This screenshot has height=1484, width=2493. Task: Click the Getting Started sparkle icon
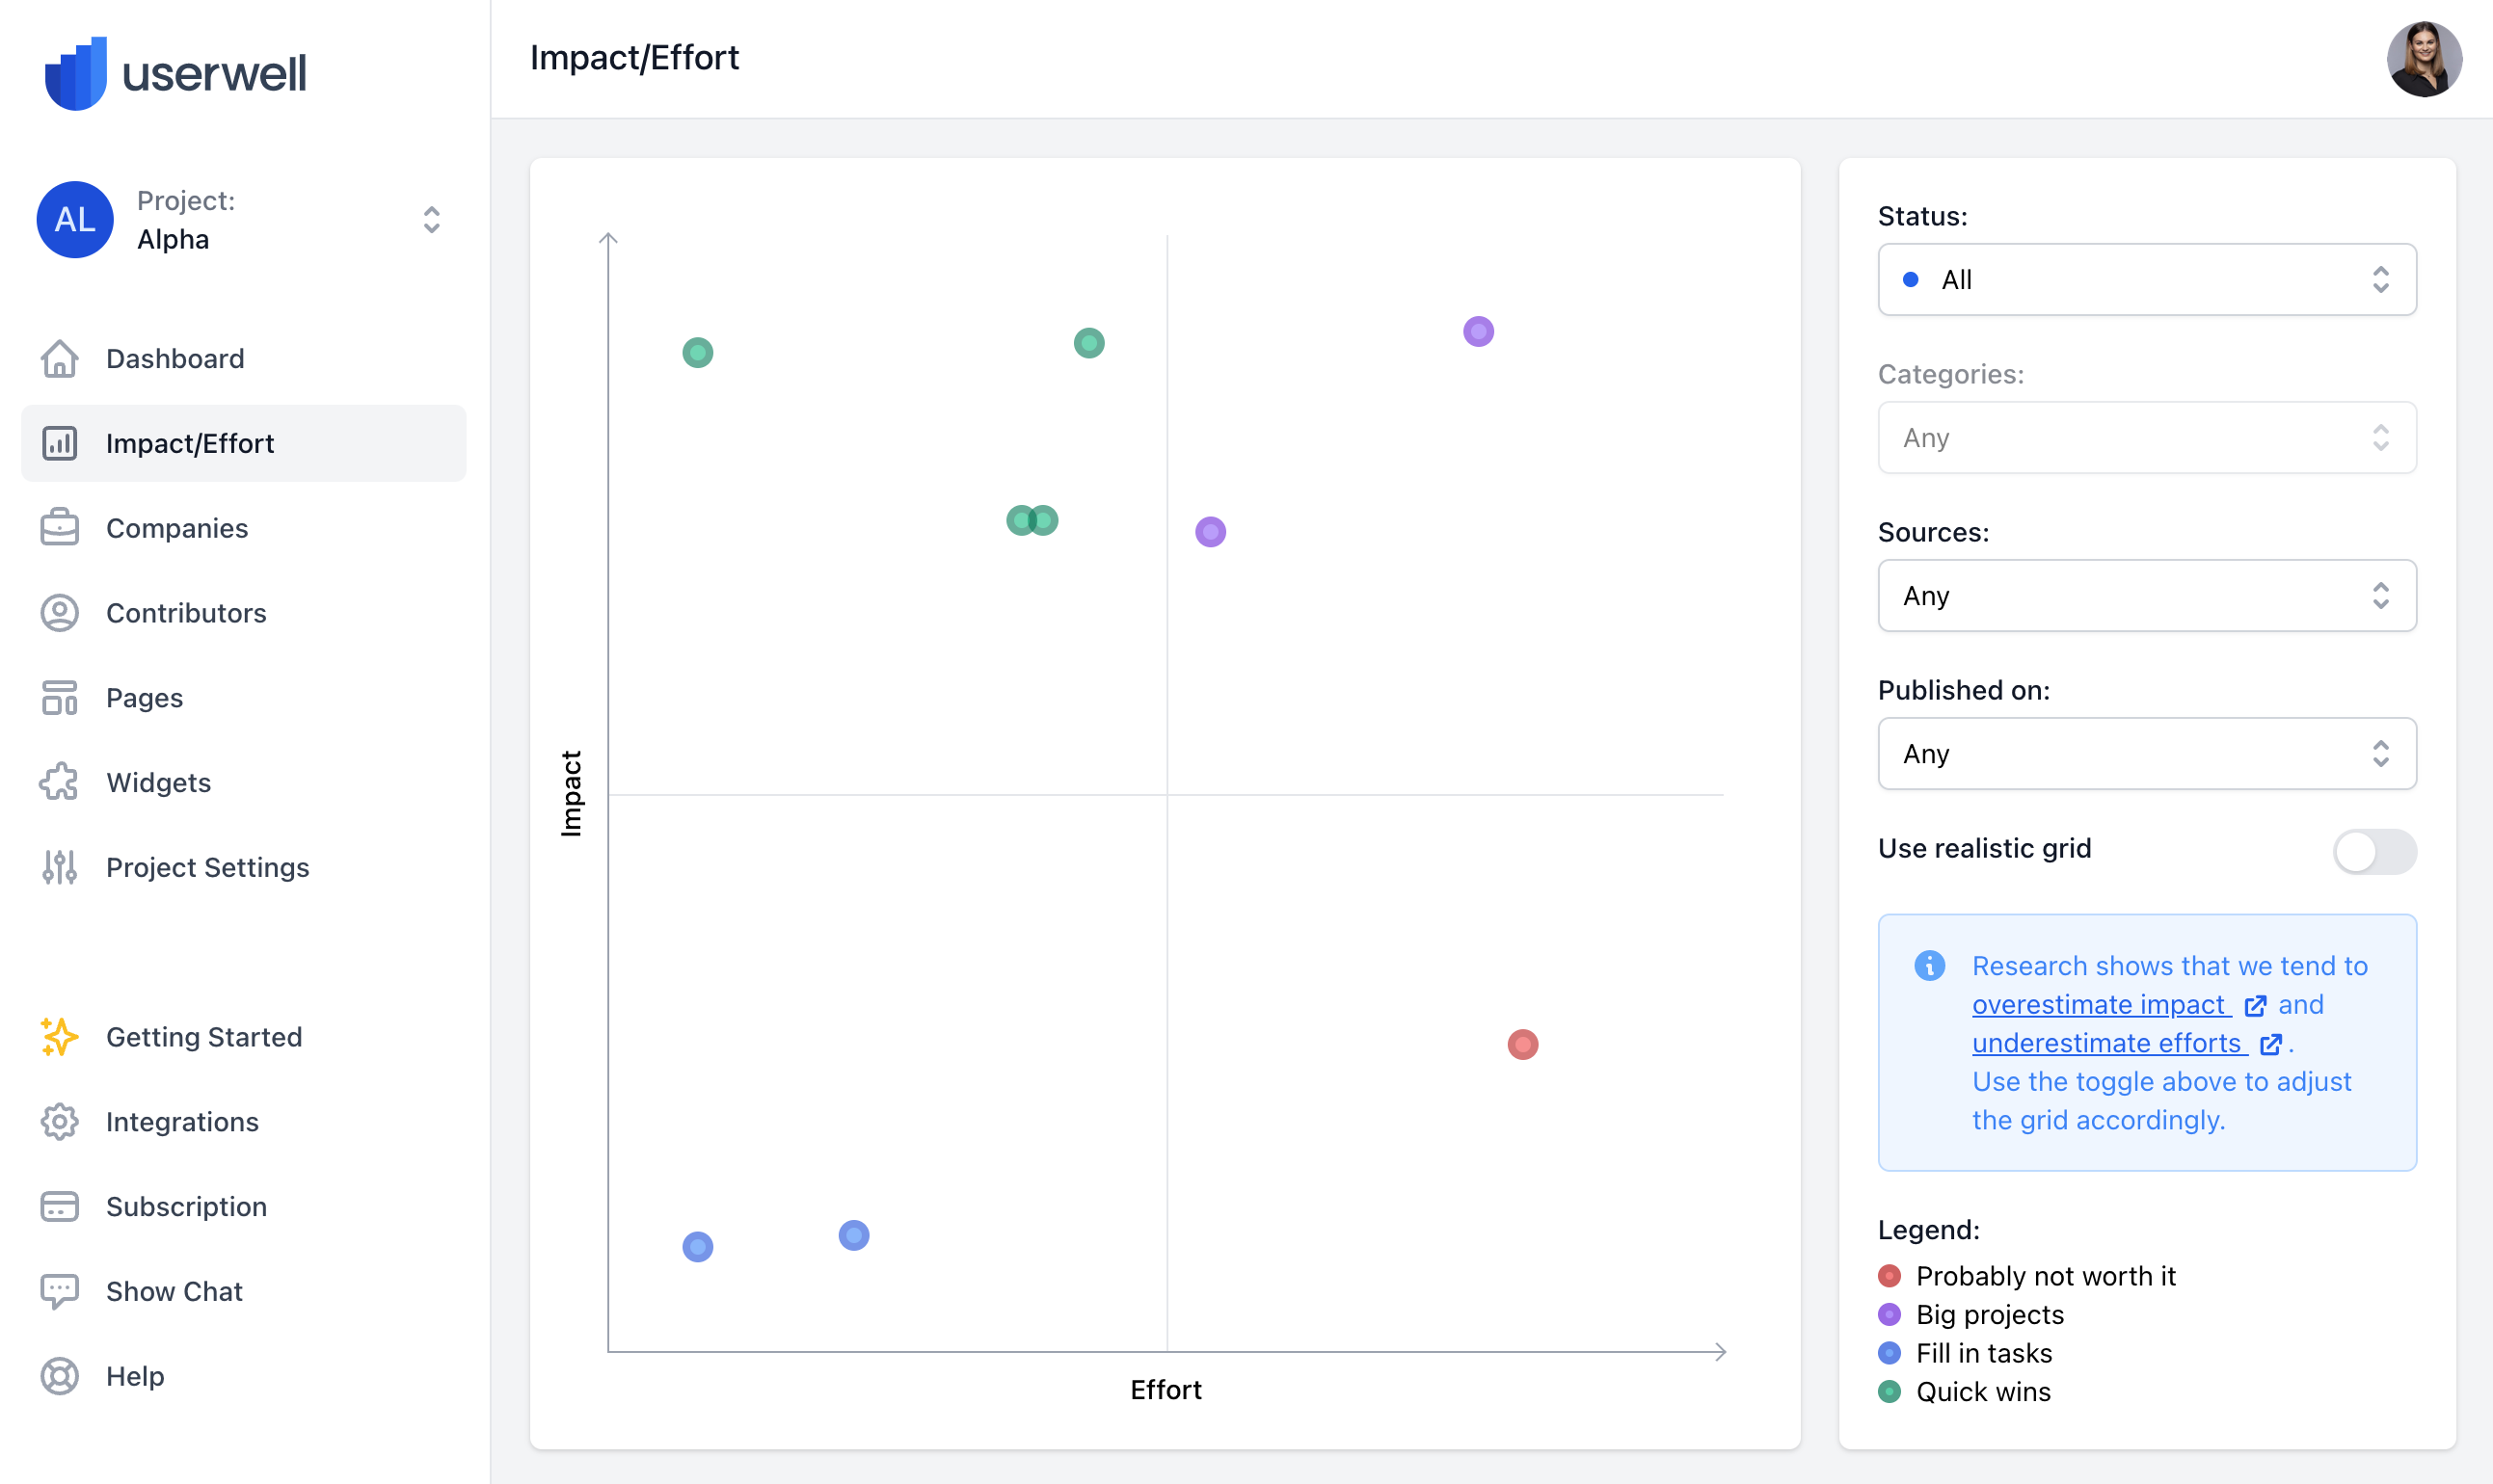59,1037
